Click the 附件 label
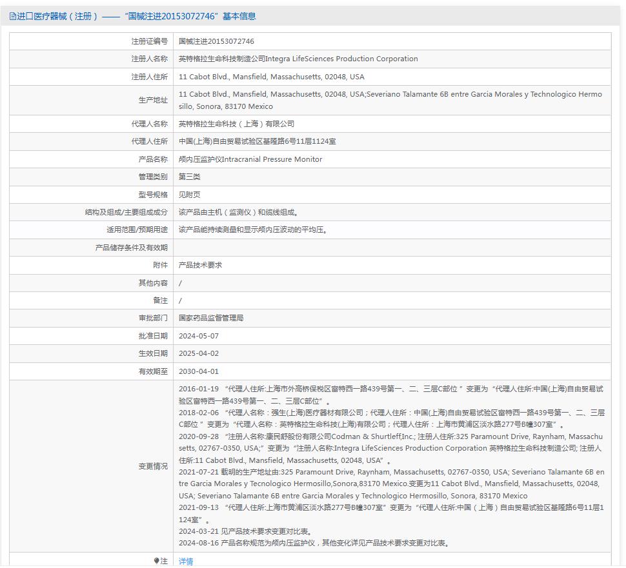 point(161,265)
